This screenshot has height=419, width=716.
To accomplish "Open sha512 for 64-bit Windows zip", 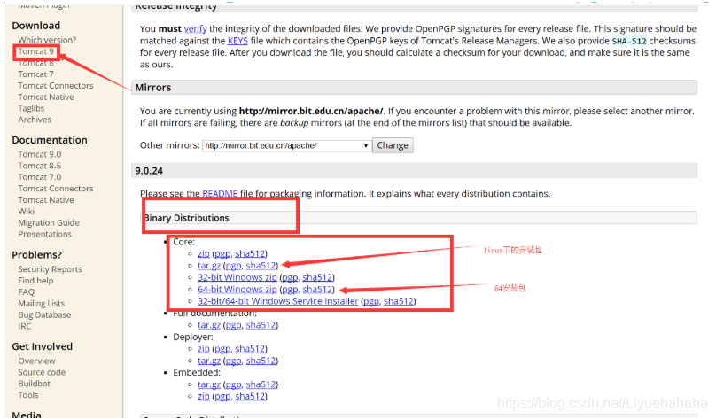I will [317, 289].
